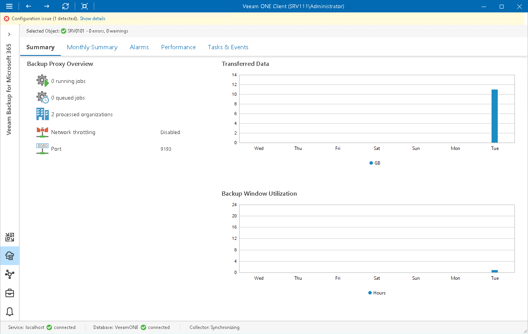This screenshot has width=528, height=334.
Task: Select the '0 running jobs' text
Action: 68,81
